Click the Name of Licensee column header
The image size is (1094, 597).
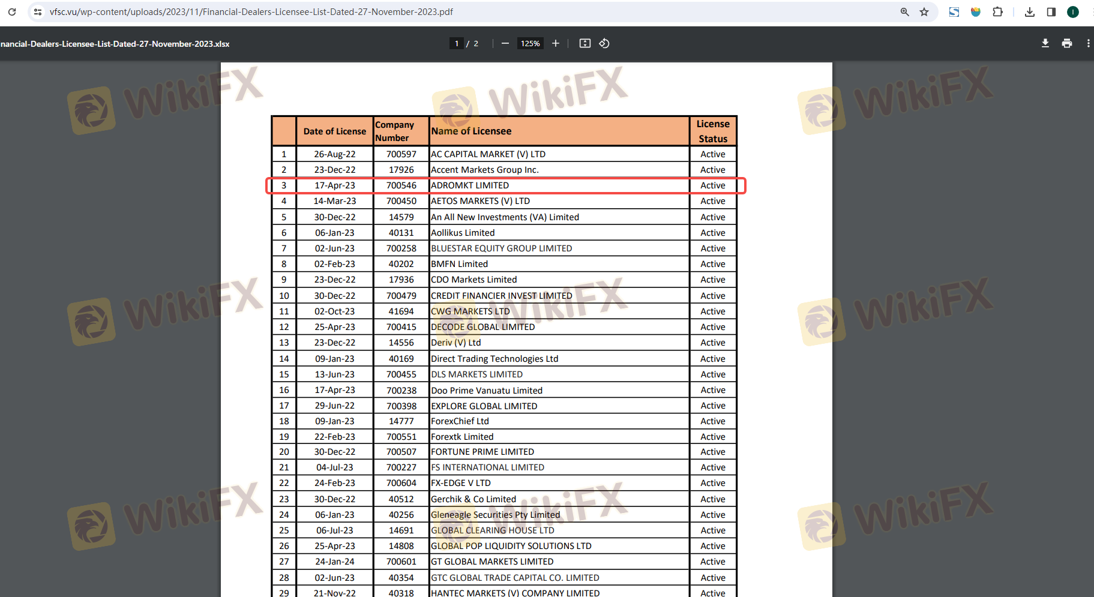[x=471, y=131]
